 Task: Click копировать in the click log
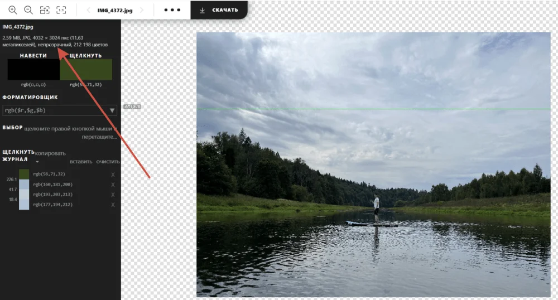tap(50, 153)
